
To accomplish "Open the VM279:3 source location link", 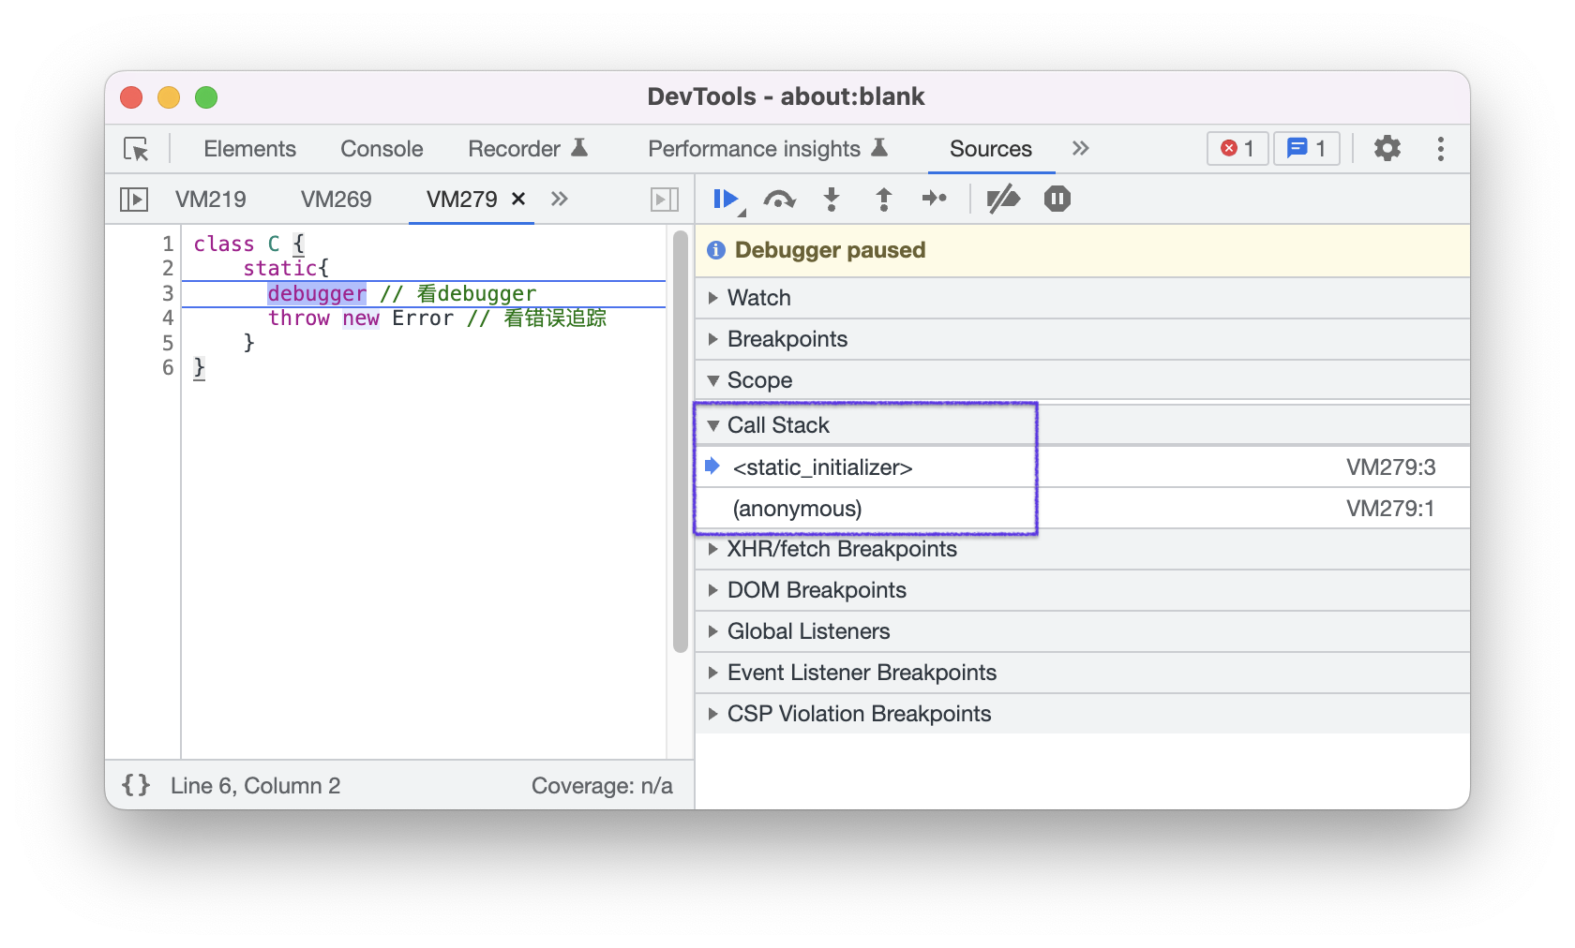I will pyautogui.click(x=1390, y=467).
